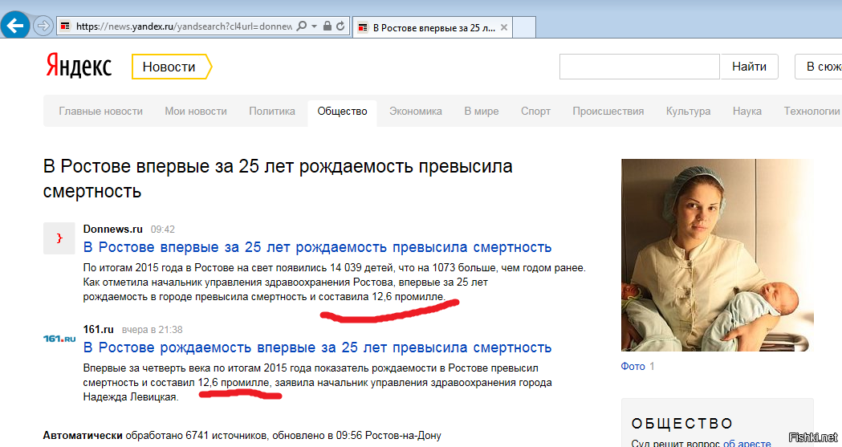Select the Общество tab
The height and width of the screenshot is (447, 842).
click(342, 112)
